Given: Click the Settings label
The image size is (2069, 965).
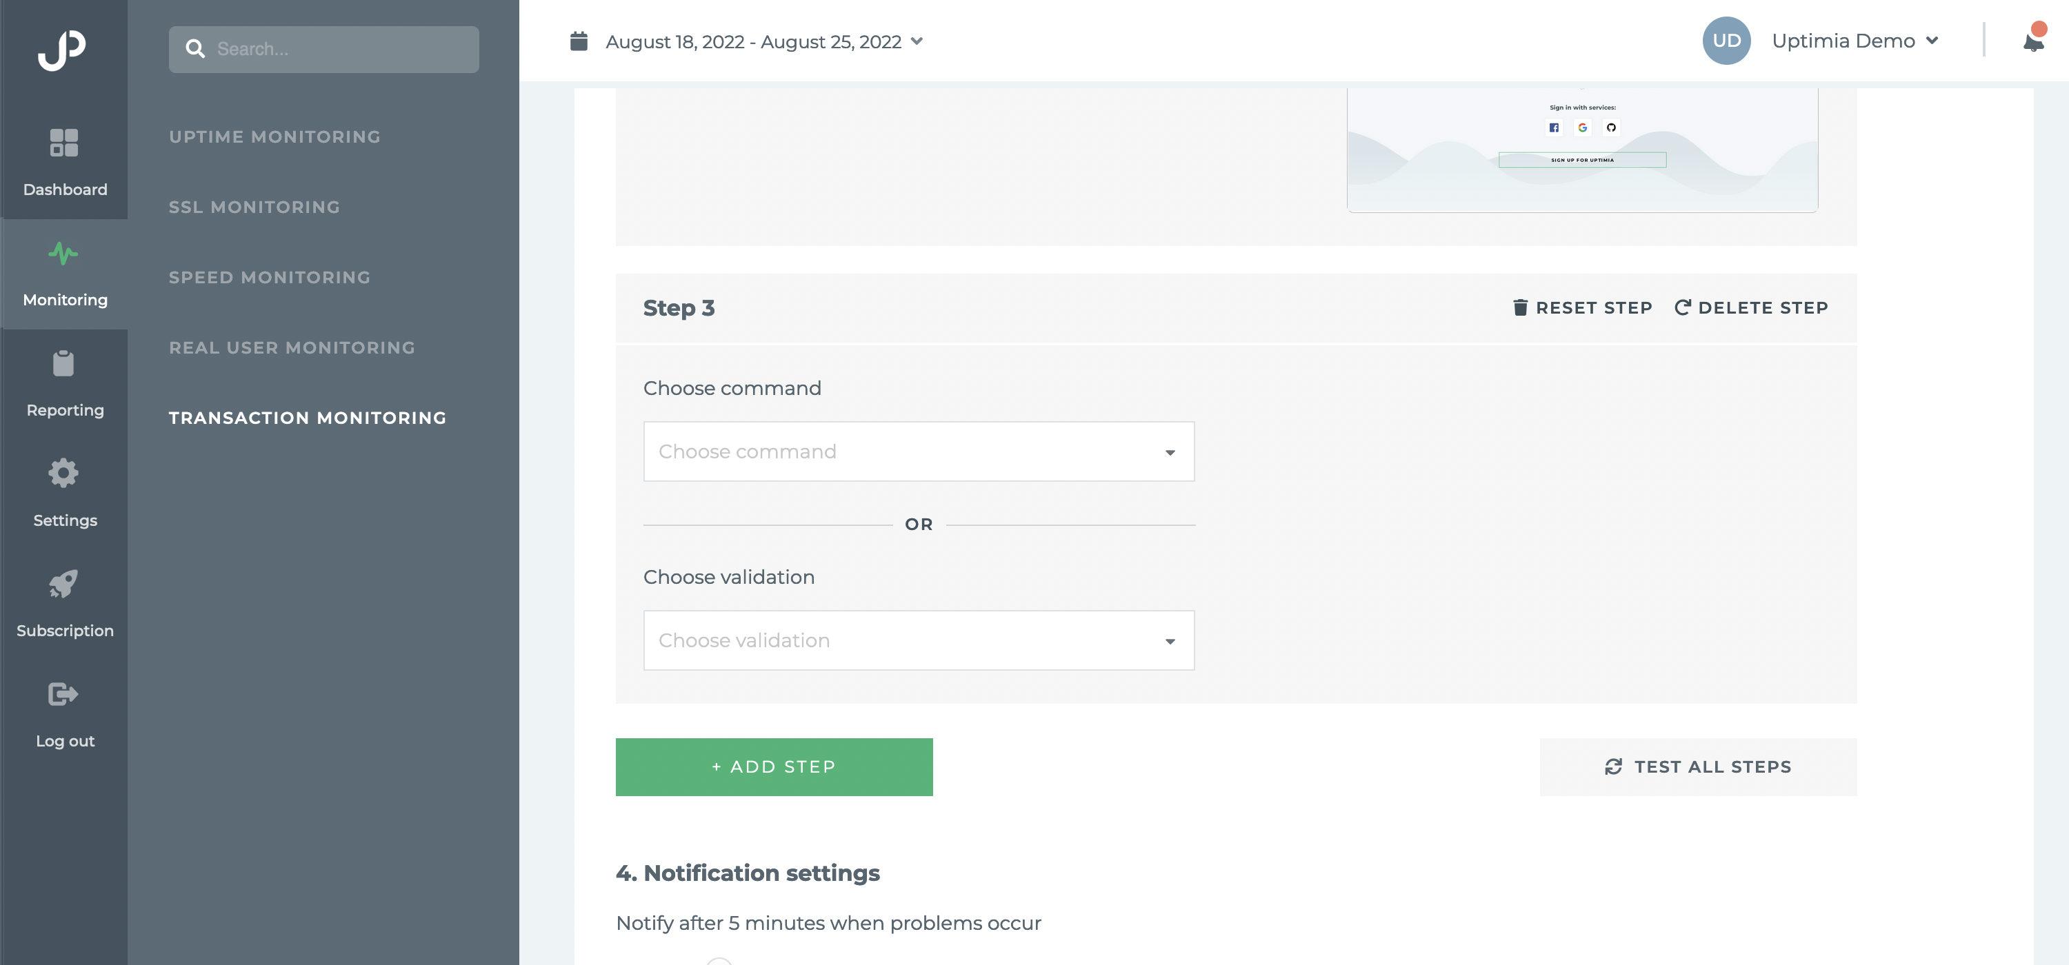Looking at the screenshot, I should (x=65, y=520).
